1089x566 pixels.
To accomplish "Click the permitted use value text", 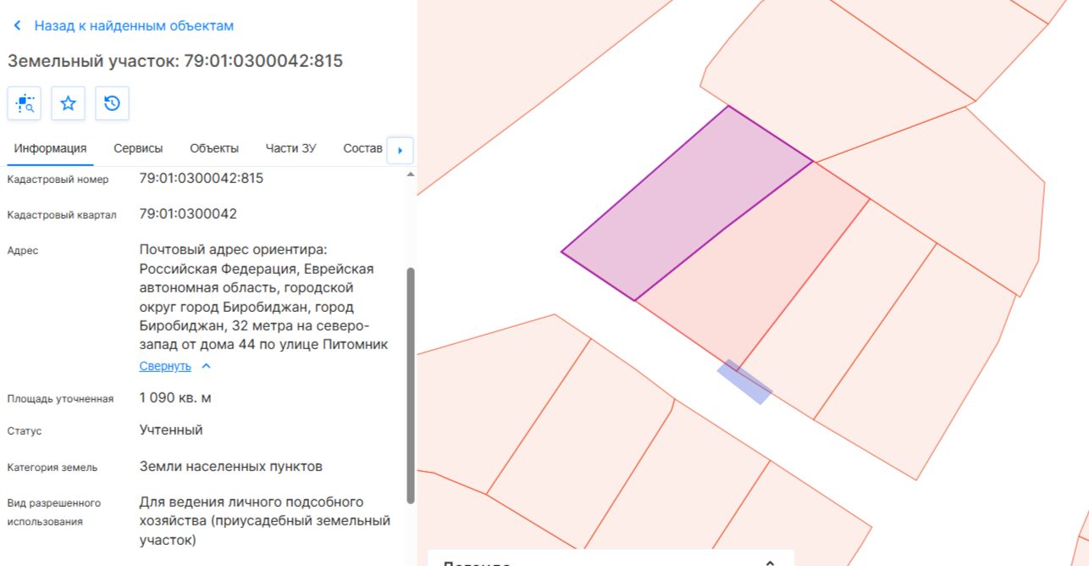I will [x=264, y=520].
